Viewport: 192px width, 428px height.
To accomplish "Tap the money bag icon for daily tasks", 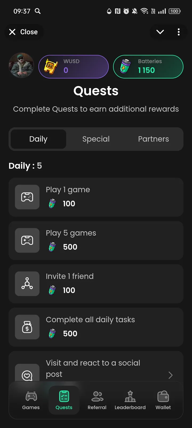I will [x=27, y=327].
